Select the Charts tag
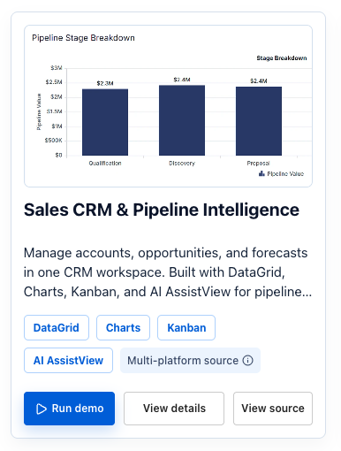The width and height of the screenshot is (341, 451). [123, 327]
